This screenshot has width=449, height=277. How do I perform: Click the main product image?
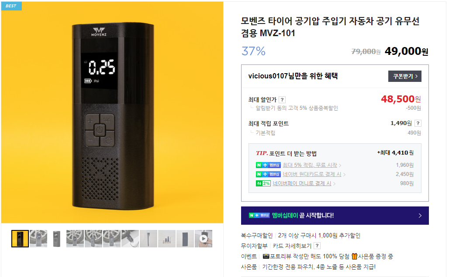click(112, 112)
